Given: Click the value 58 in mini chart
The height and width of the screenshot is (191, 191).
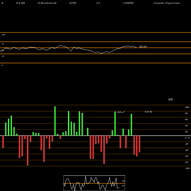Looking at the screenshot, I should [x=123, y=181].
